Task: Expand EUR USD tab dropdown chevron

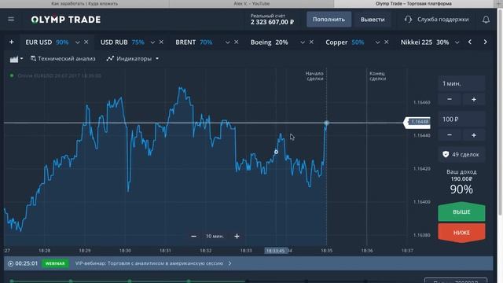Action: point(77,42)
